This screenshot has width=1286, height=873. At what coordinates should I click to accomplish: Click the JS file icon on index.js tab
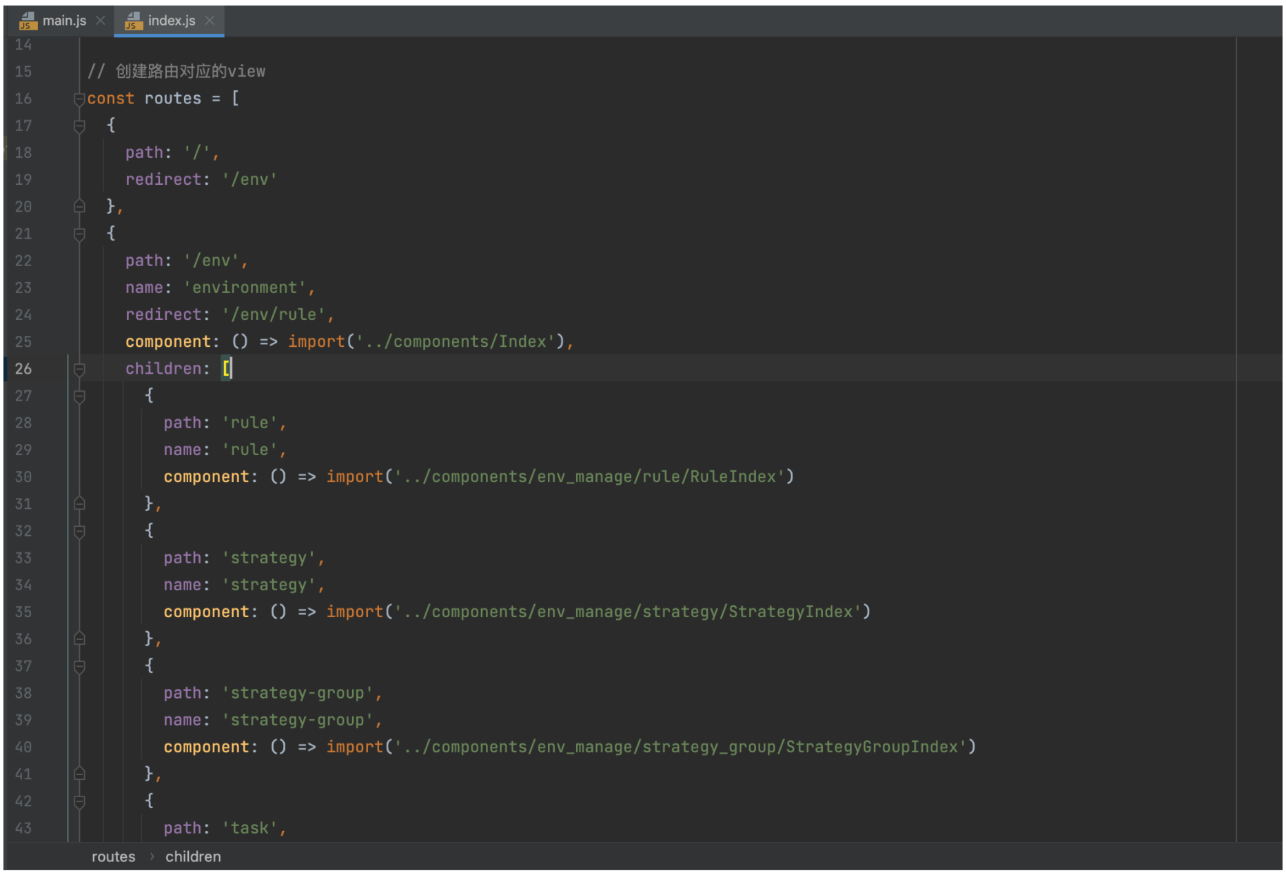[133, 21]
